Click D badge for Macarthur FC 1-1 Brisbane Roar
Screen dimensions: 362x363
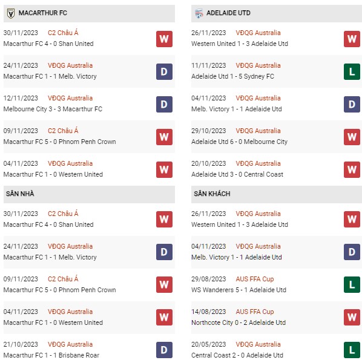point(164,350)
